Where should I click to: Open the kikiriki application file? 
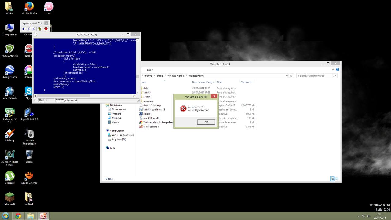147,114
